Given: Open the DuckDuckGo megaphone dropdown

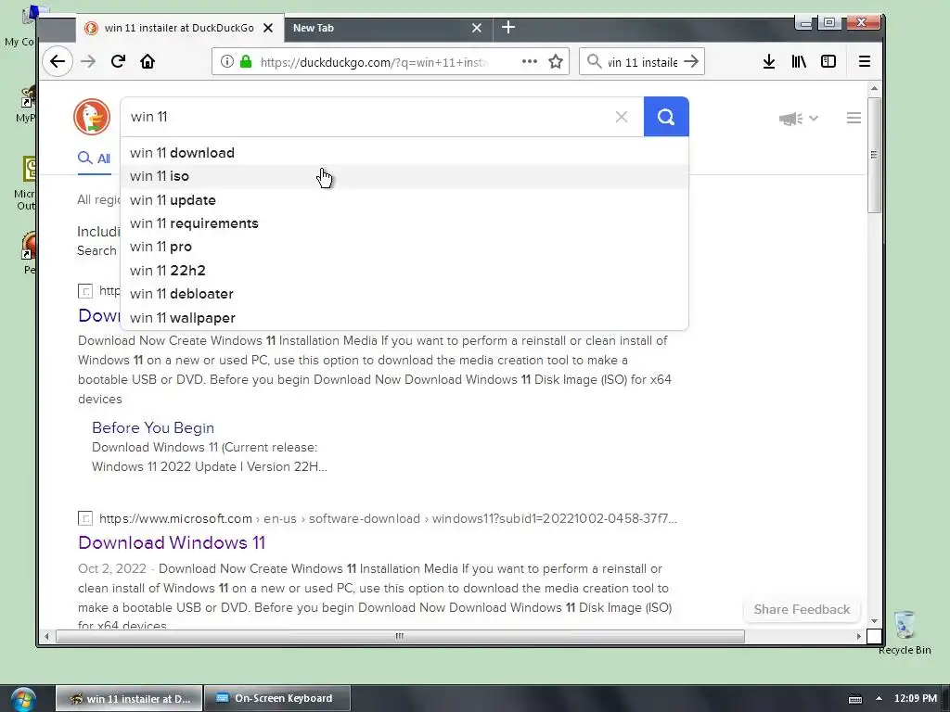Looking at the screenshot, I should [x=798, y=118].
